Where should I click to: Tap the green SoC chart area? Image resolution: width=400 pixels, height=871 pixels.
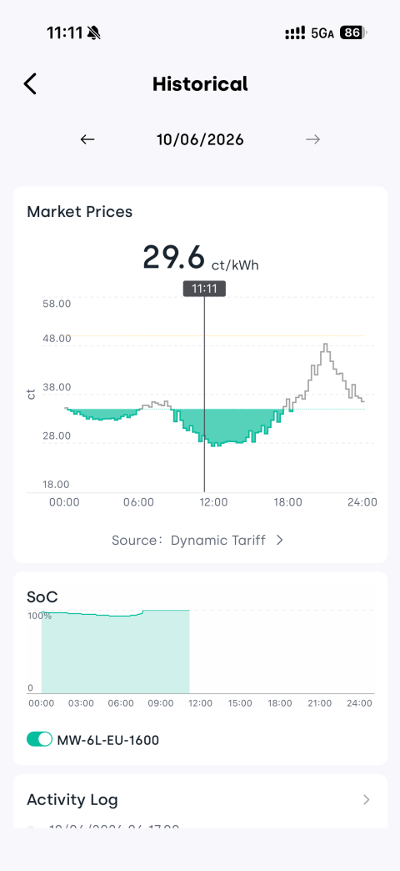point(115,652)
